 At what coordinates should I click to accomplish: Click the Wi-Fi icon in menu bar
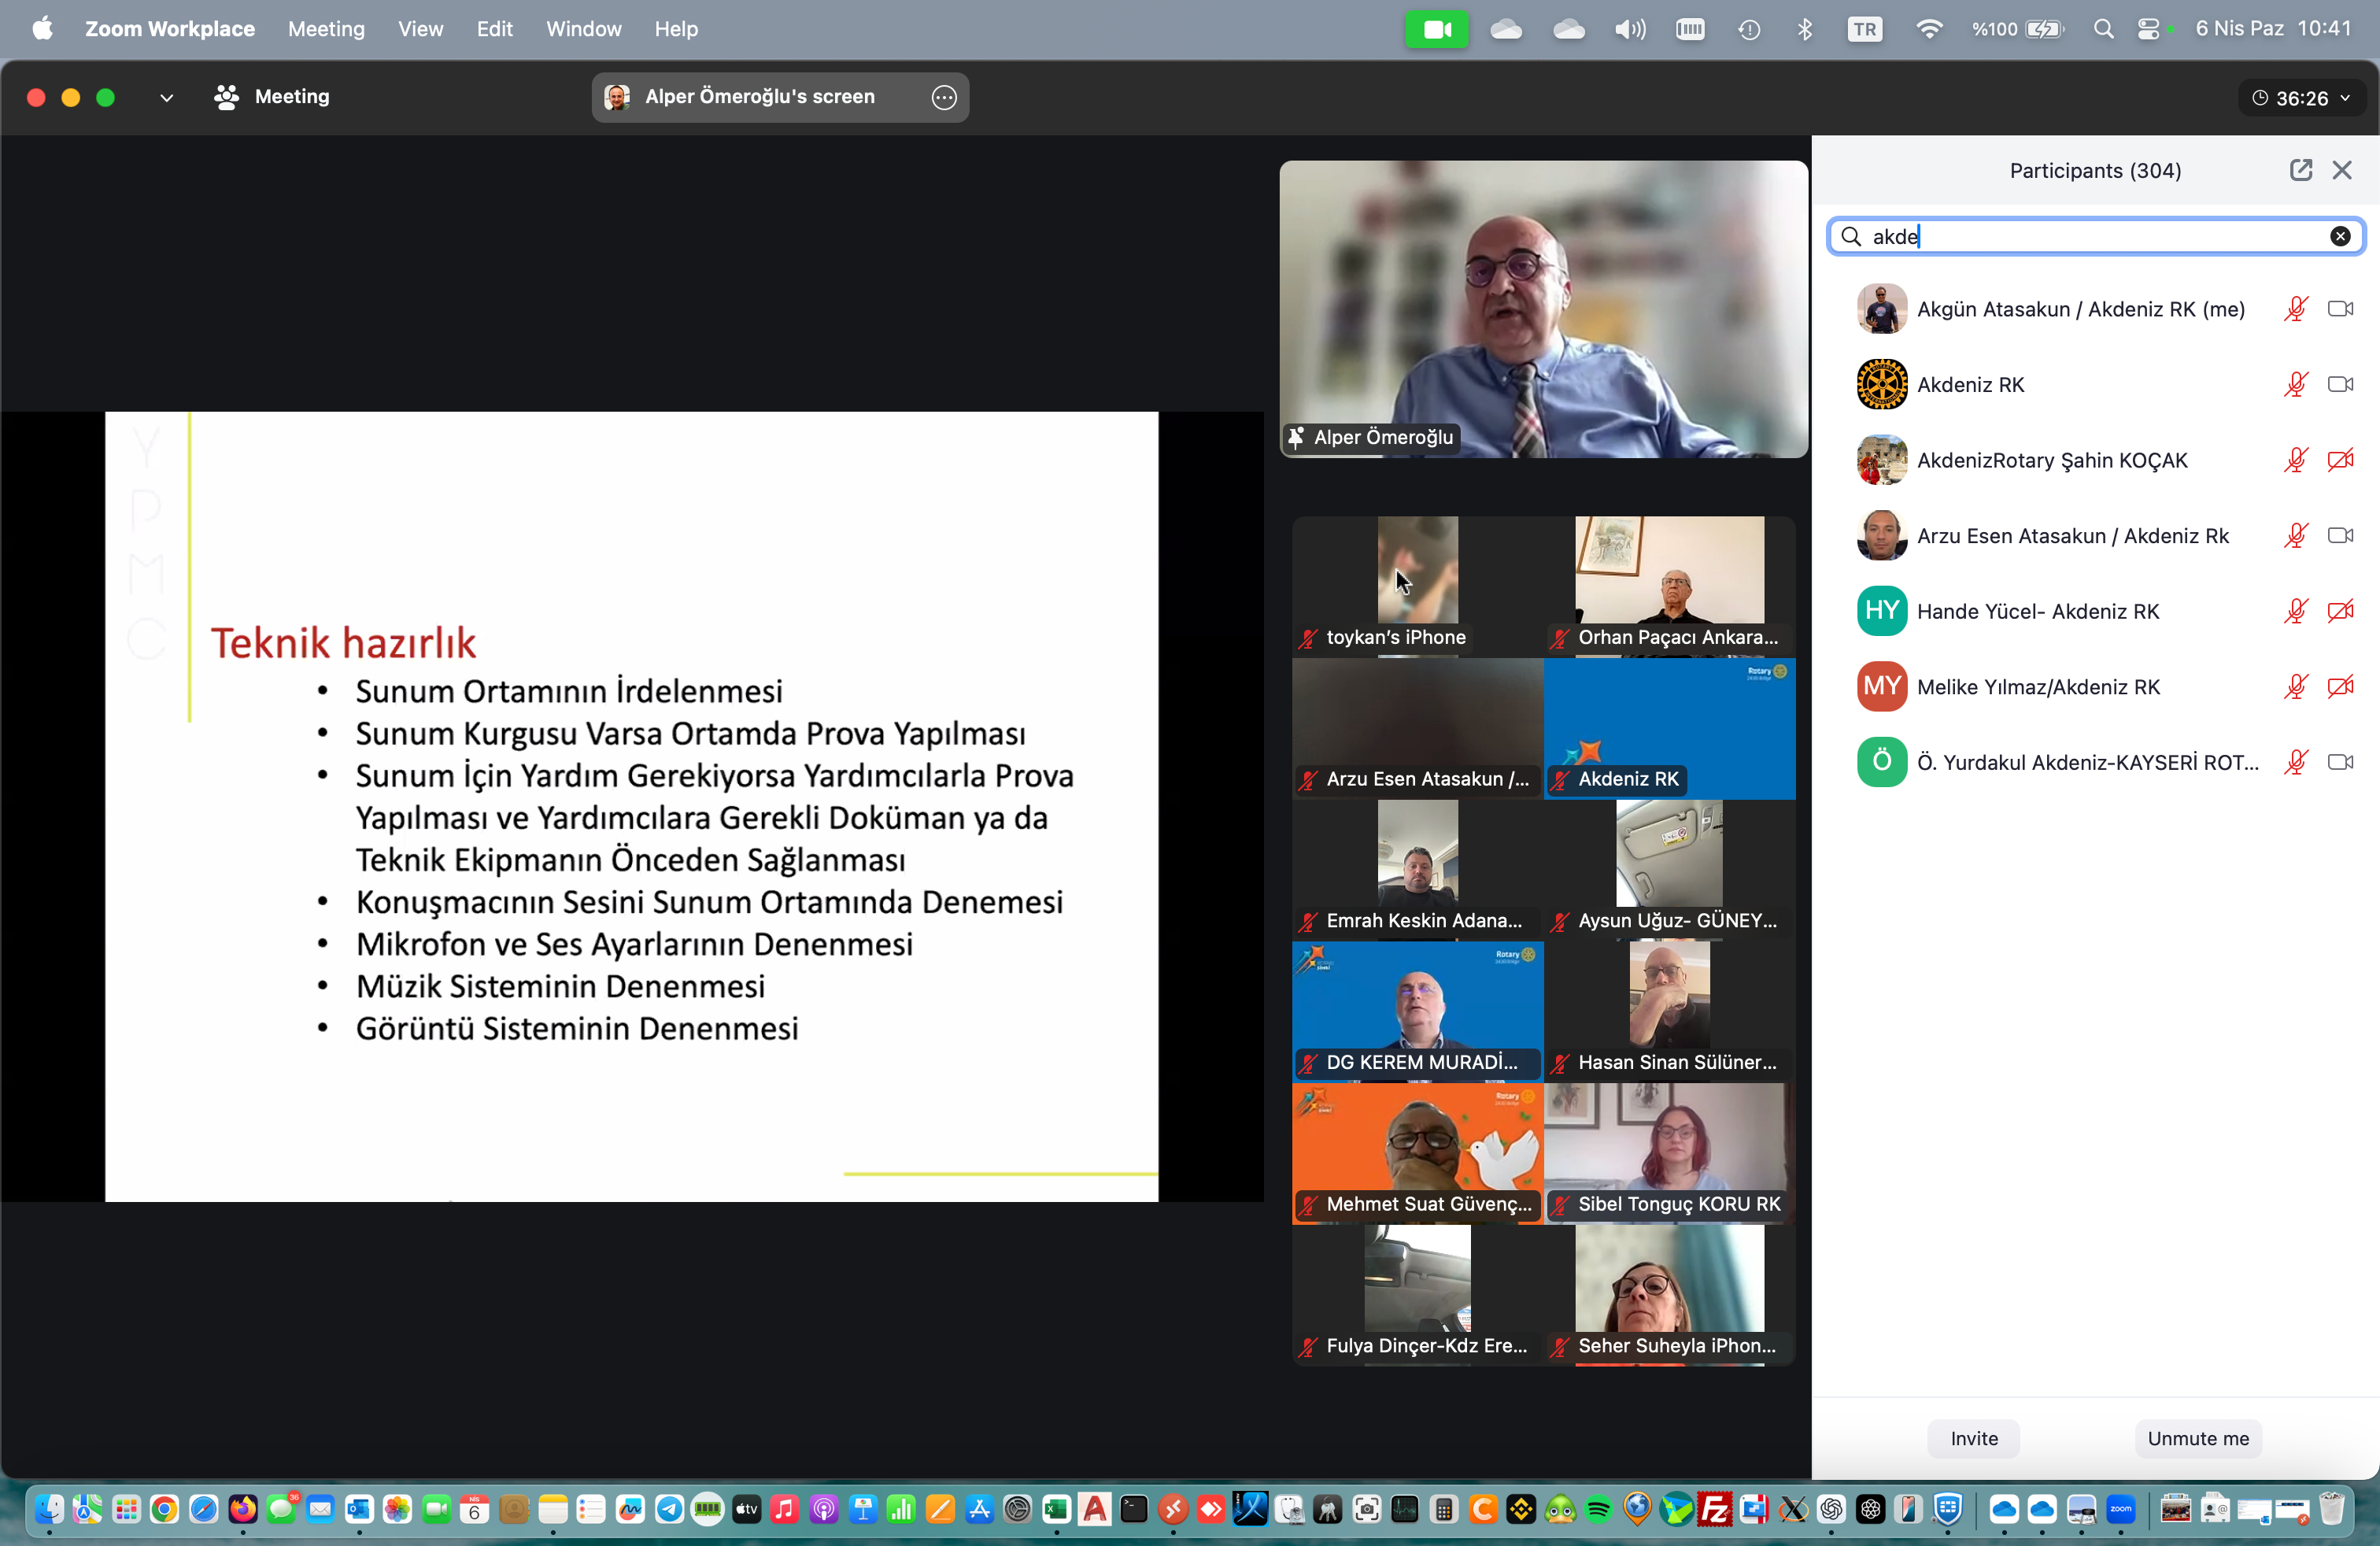point(1928,29)
